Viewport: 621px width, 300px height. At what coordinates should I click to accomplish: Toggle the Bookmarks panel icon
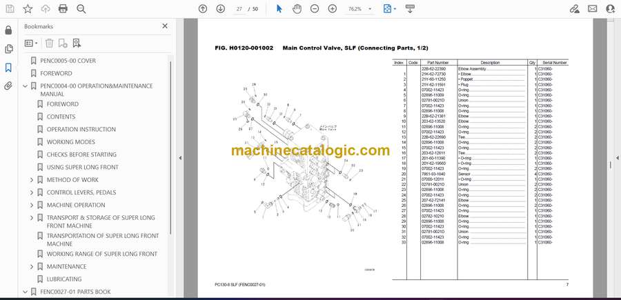[x=8, y=68]
